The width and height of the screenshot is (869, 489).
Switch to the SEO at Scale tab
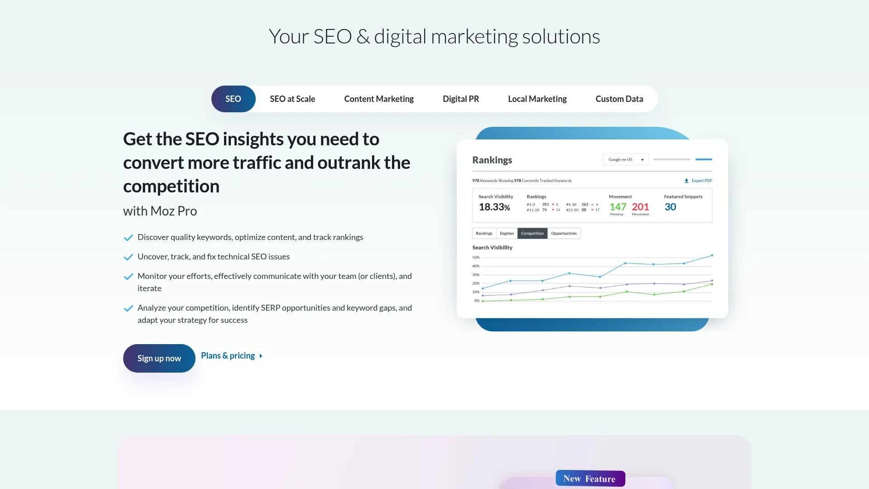click(292, 99)
